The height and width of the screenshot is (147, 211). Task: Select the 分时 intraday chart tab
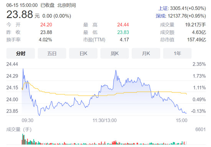[x=21, y=53]
